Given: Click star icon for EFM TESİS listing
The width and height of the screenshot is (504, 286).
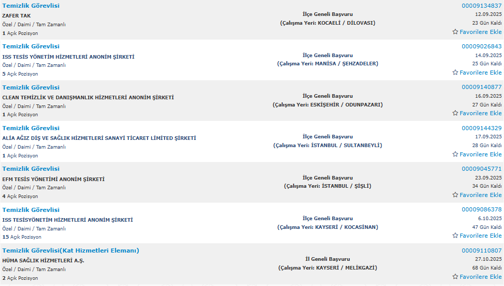Looking at the screenshot, I should pyautogui.click(x=455, y=195).
